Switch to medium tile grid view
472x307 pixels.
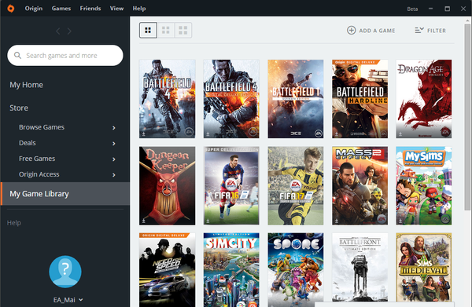pos(165,30)
